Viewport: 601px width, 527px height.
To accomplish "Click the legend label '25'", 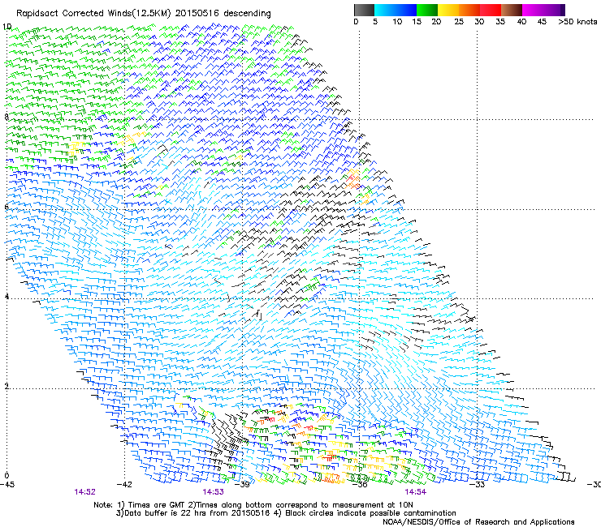I will tap(459, 22).
